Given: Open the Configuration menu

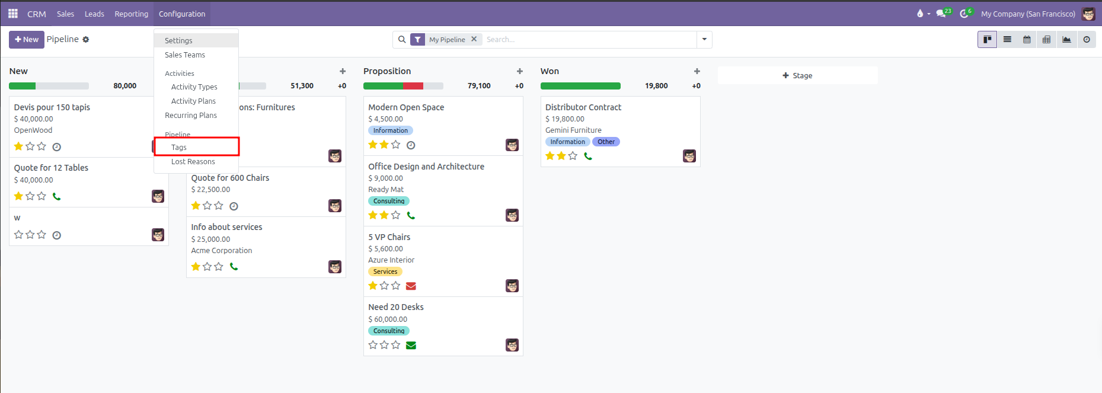Looking at the screenshot, I should click(x=182, y=14).
